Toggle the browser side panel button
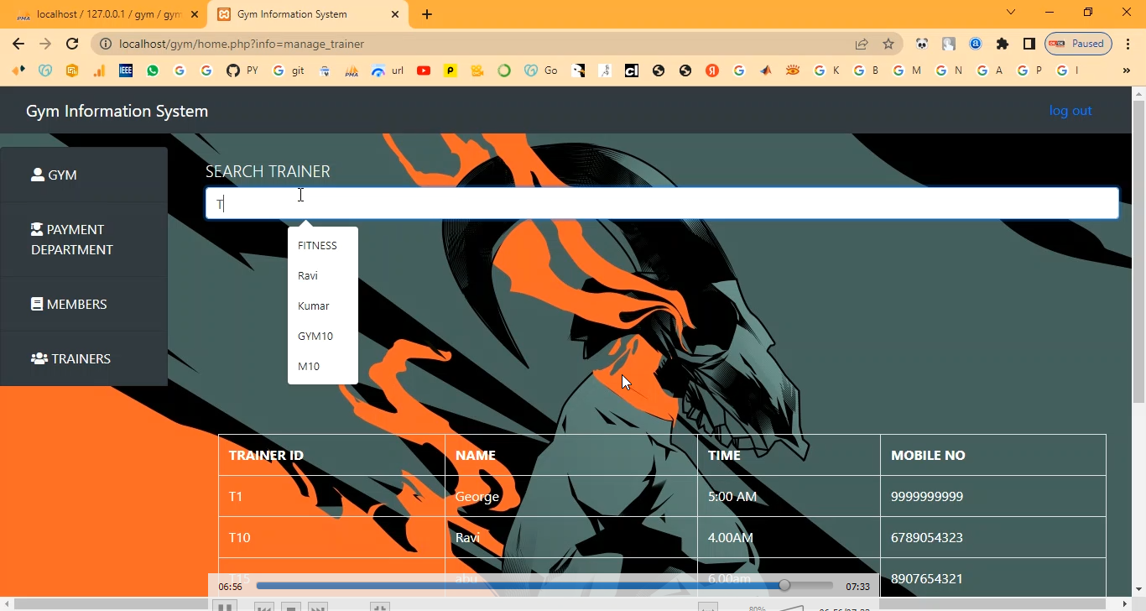This screenshot has width=1146, height=611. pos(1029,44)
